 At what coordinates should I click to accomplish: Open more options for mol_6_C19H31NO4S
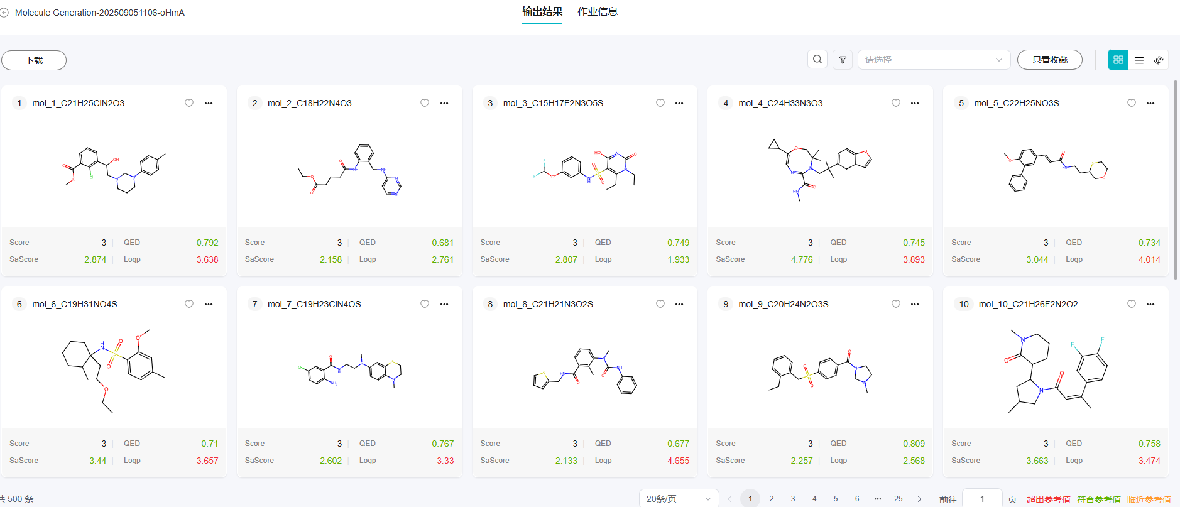209,304
